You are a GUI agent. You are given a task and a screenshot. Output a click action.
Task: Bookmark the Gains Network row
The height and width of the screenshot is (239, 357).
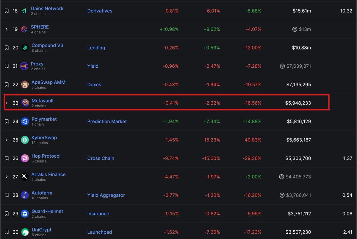pos(7,11)
